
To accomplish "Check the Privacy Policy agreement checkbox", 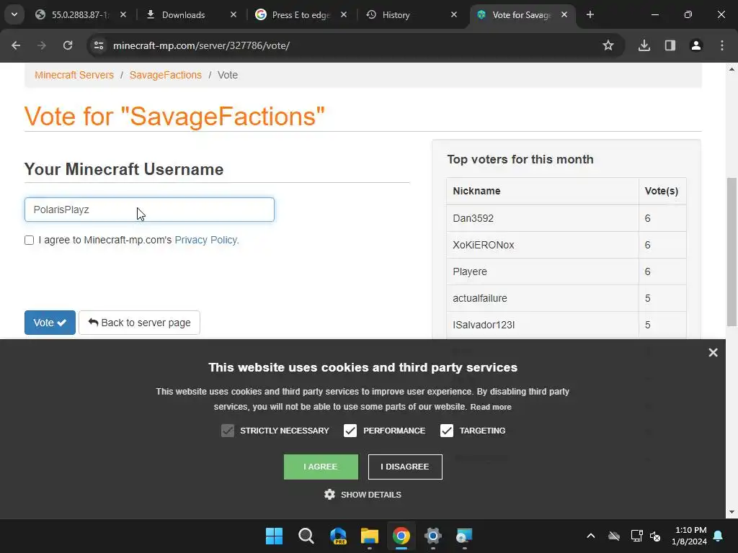I will (x=29, y=240).
